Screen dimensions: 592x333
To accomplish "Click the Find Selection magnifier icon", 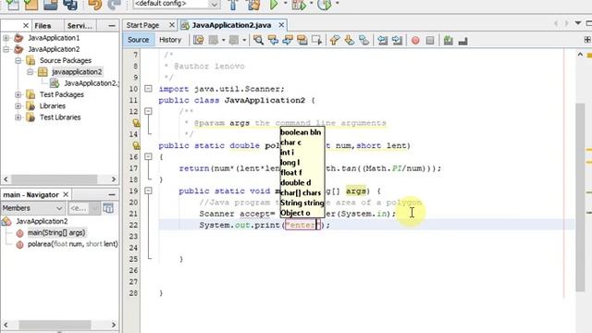I will [258, 40].
